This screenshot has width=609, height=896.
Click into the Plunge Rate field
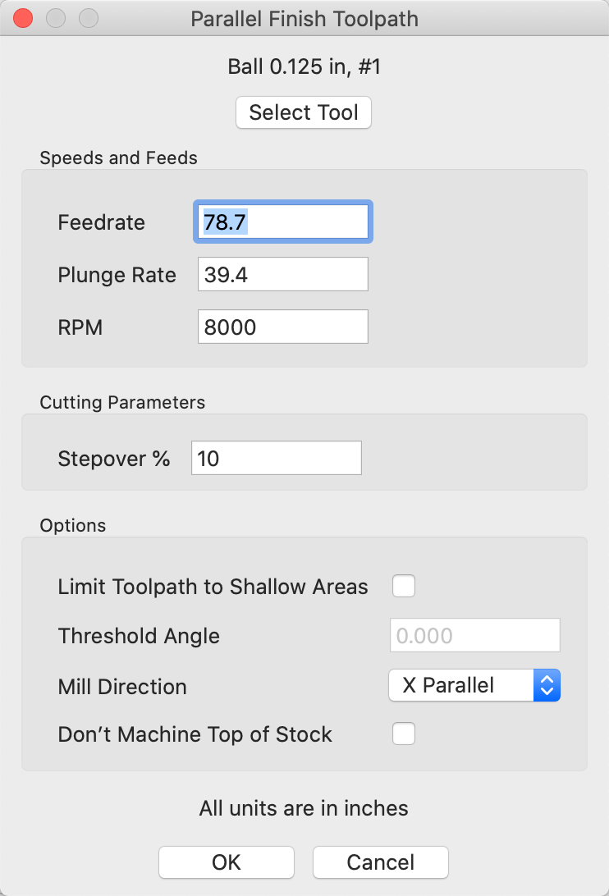[x=283, y=274]
